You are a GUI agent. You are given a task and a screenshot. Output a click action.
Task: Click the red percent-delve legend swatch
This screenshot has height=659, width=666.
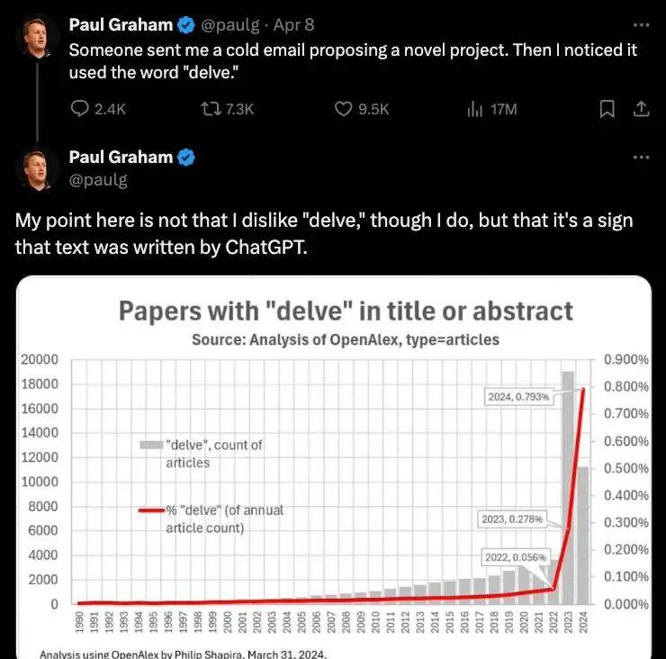[151, 510]
